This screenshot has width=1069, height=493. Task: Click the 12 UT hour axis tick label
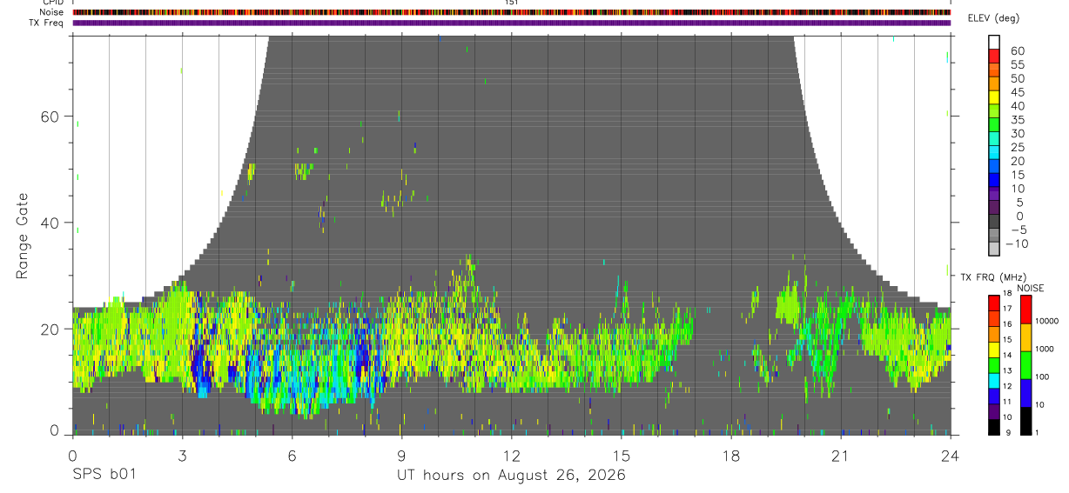coord(511,456)
